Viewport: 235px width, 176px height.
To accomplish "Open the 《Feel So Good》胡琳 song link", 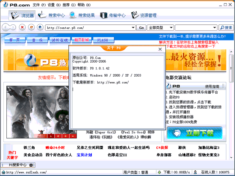I will click(x=138, y=132).
